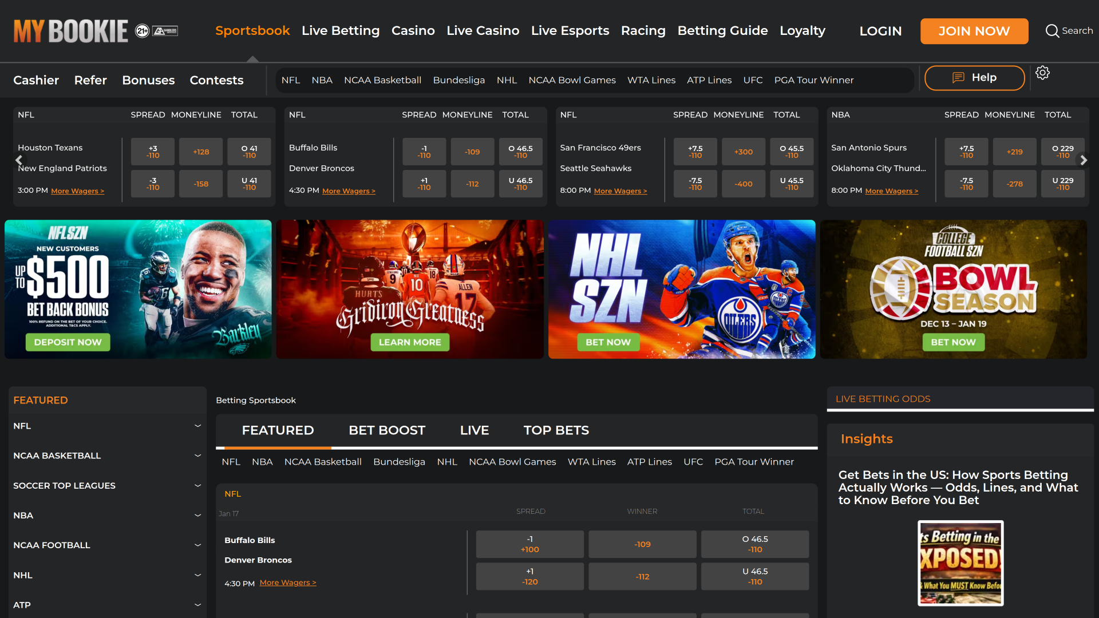Go back using the carousel left arrow

19,161
